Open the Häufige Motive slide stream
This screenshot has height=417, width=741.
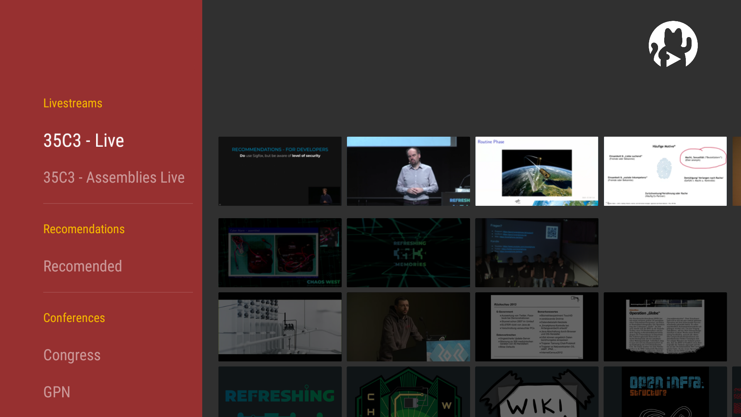coord(665,171)
